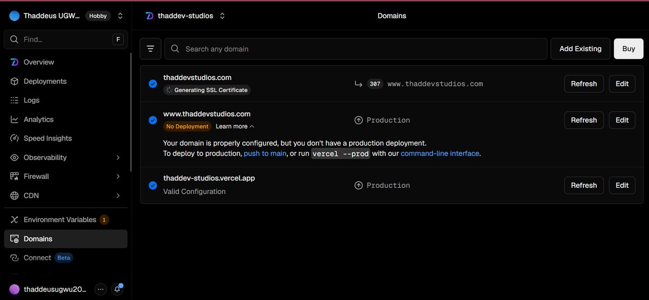Open the notifications bell

(117, 289)
